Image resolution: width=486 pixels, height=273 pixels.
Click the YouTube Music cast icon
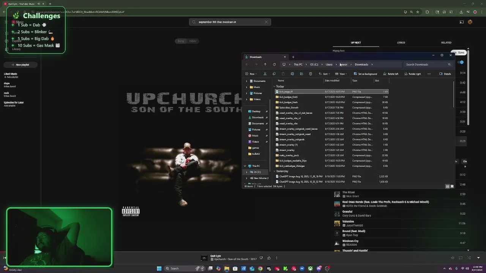pos(462,22)
